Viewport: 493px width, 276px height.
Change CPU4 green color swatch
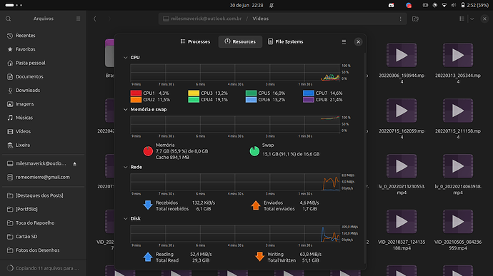[x=194, y=100]
